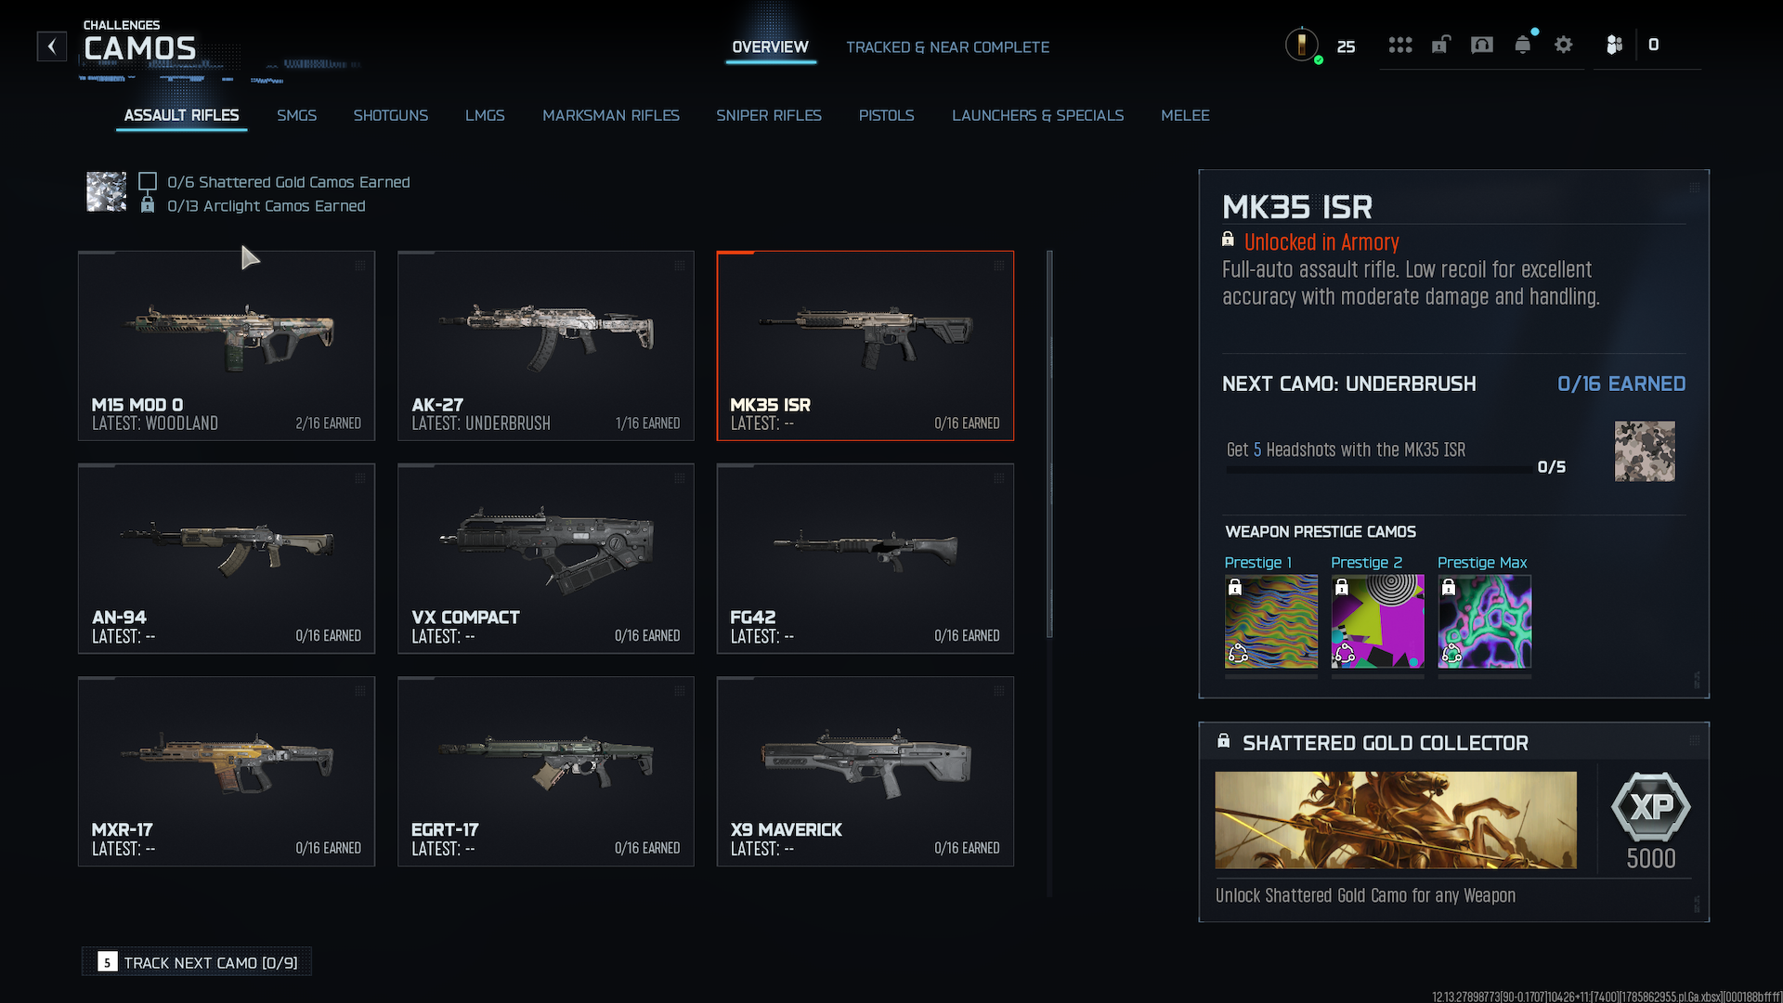The image size is (1783, 1003).
Task: Select the Melee category
Action: click(x=1185, y=115)
